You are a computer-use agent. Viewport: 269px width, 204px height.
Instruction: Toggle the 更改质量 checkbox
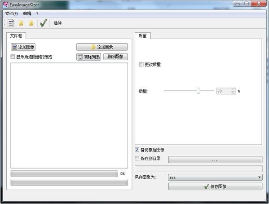tap(141, 64)
